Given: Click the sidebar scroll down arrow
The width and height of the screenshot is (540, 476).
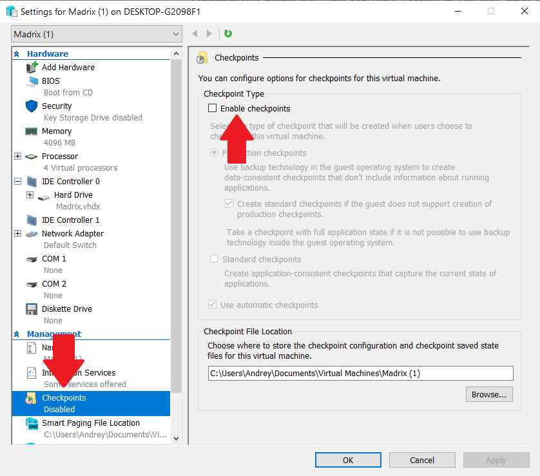Looking at the screenshot, I should [x=176, y=438].
